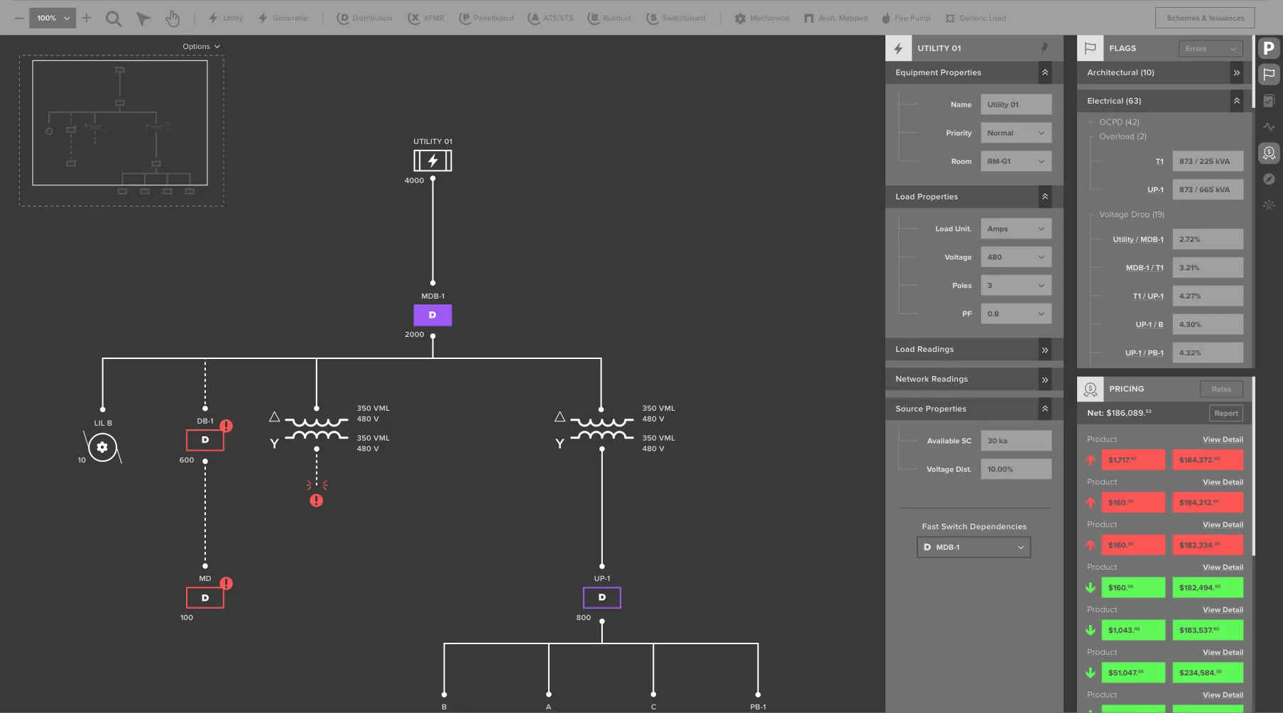Open the Errors filter dropdown in Flags

pyautogui.click(x=1211, y=48)
